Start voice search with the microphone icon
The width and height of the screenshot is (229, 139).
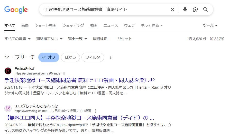coord(185,10)
